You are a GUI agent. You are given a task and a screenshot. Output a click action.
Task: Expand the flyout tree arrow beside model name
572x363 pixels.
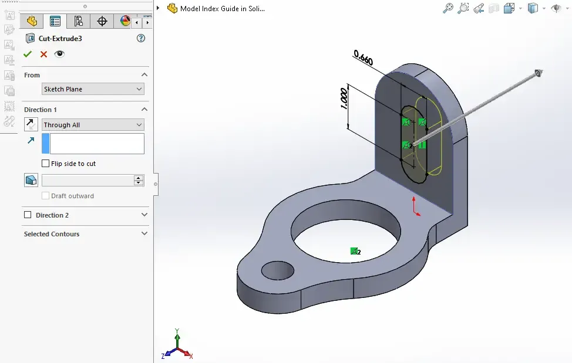tap(158, 8)
